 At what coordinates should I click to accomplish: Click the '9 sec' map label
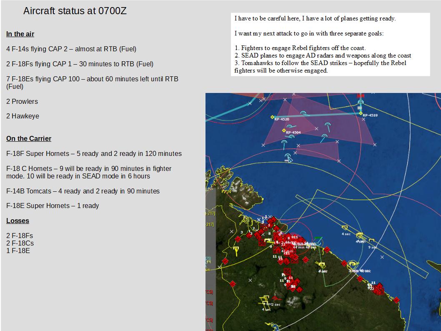click(373, 248)
